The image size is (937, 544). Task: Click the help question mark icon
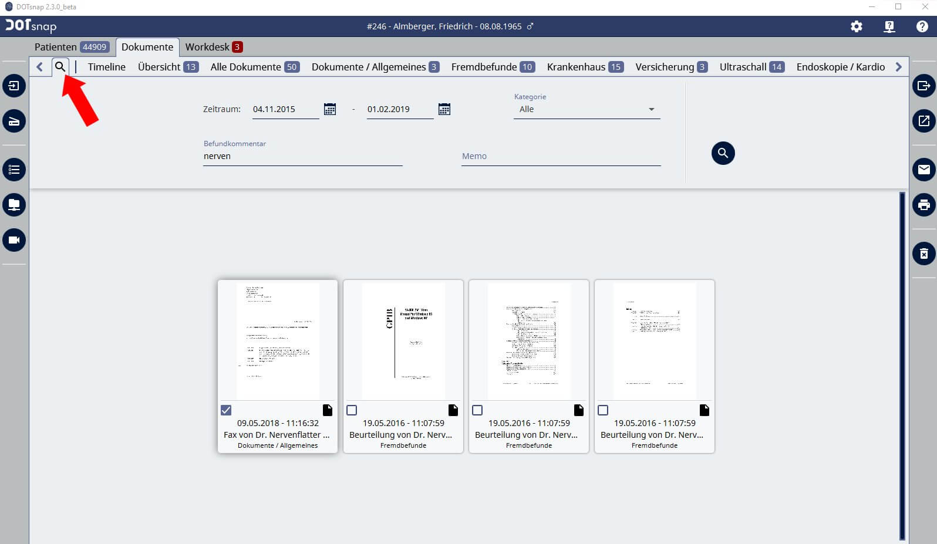click(x=922, y=26)
